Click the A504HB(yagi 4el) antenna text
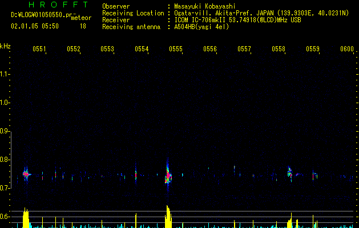This screenshot has width=359, height=228. point(201,27)
